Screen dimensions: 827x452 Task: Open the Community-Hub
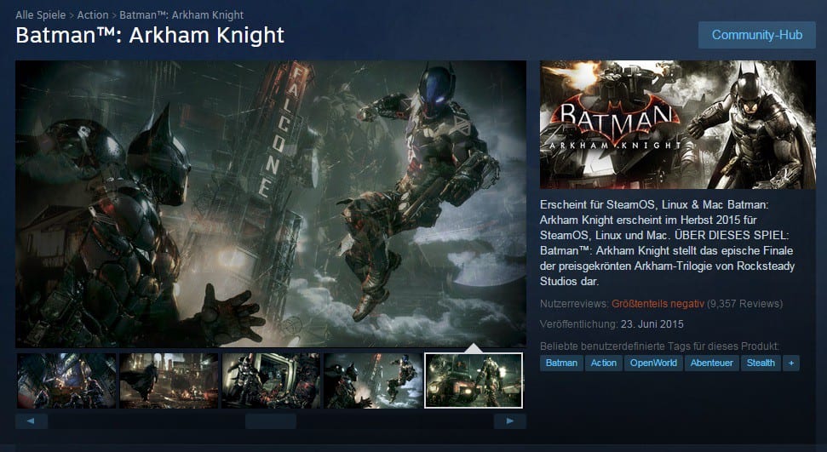point(756,35)
